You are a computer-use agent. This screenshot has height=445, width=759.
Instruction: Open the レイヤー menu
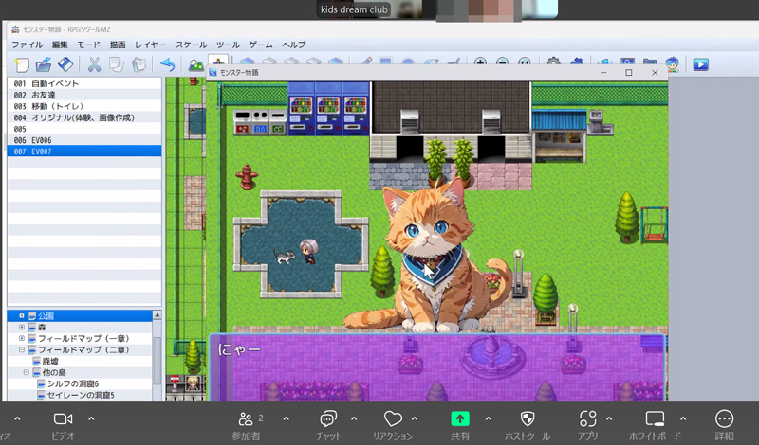[x=151, y=44]
